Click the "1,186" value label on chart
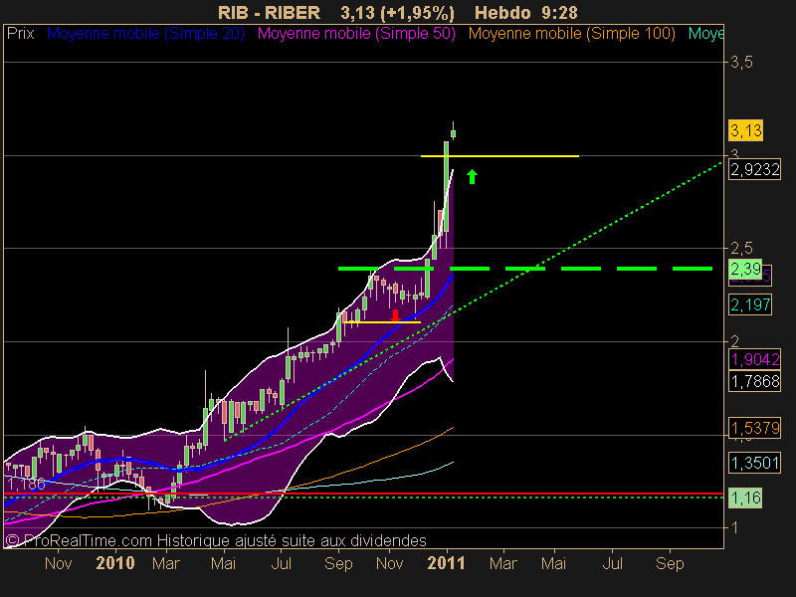 pos(26,484)
